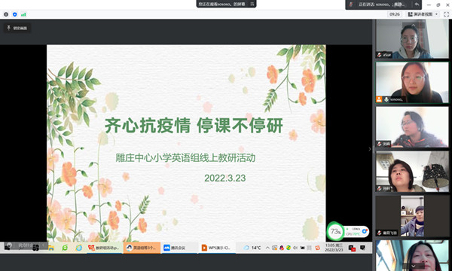Click the blue icon on the CPU temperature widget

coord(365,231)
